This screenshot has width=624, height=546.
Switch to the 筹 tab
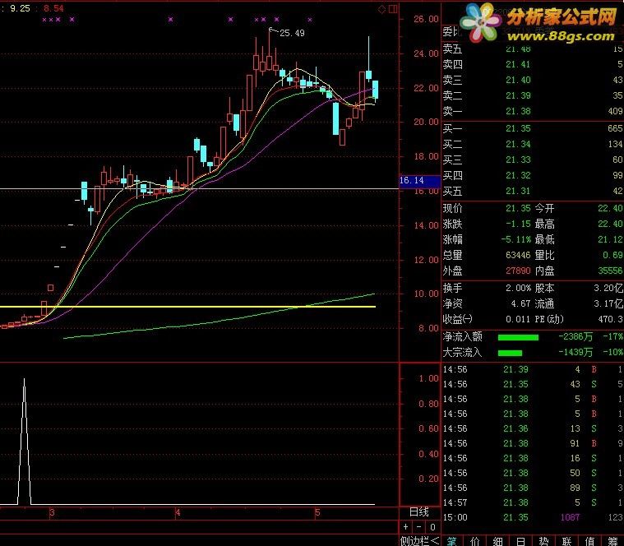point(612,541)
